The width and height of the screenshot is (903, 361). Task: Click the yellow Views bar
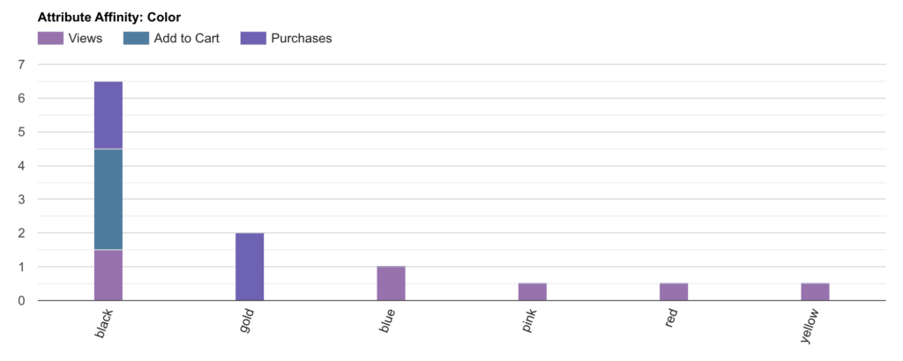(815, 291)
